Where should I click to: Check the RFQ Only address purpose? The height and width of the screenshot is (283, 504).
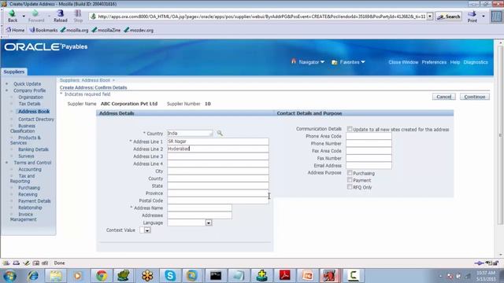(x=350, y=187)
